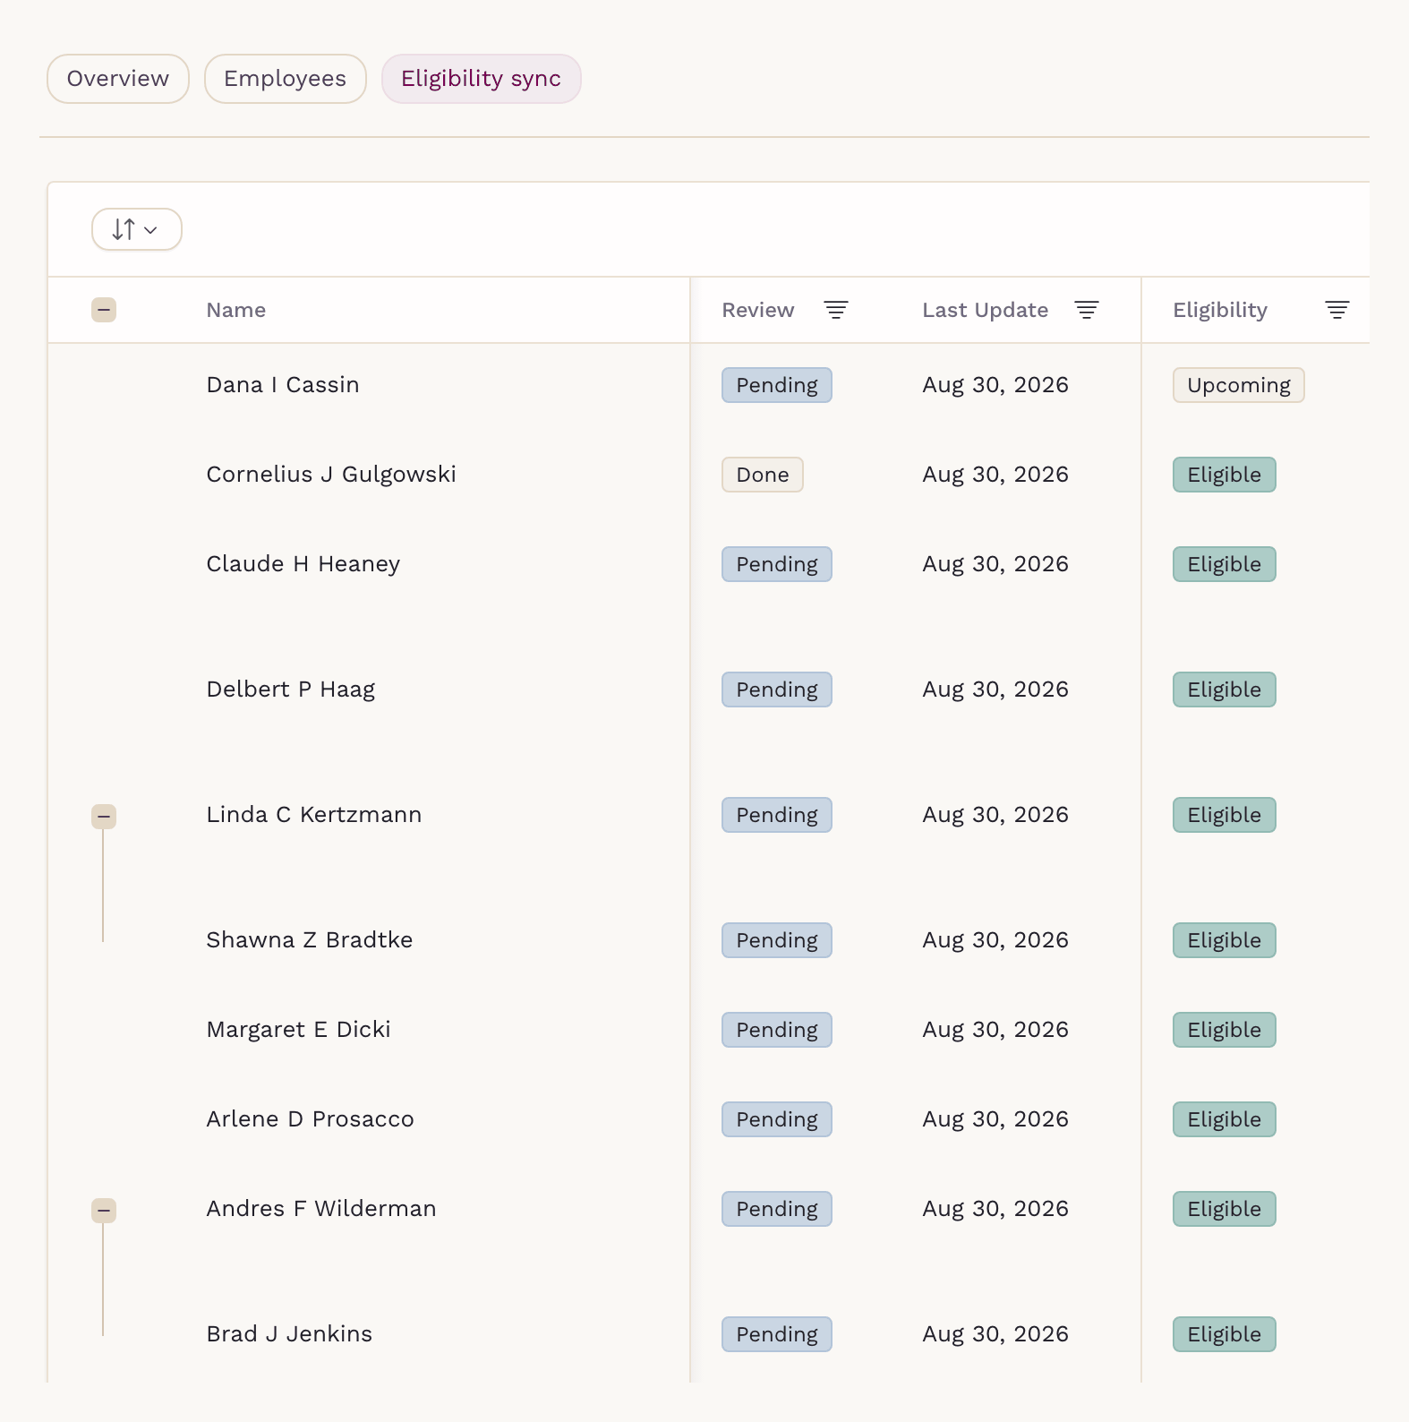The image size is (1409, 1422).
Task: Click the Aug 30, 2026 date for Andres F Wilderman
Action: pos(995,1209)
